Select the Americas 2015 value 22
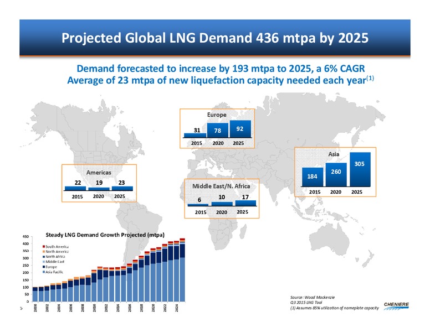 pos(78,183)
